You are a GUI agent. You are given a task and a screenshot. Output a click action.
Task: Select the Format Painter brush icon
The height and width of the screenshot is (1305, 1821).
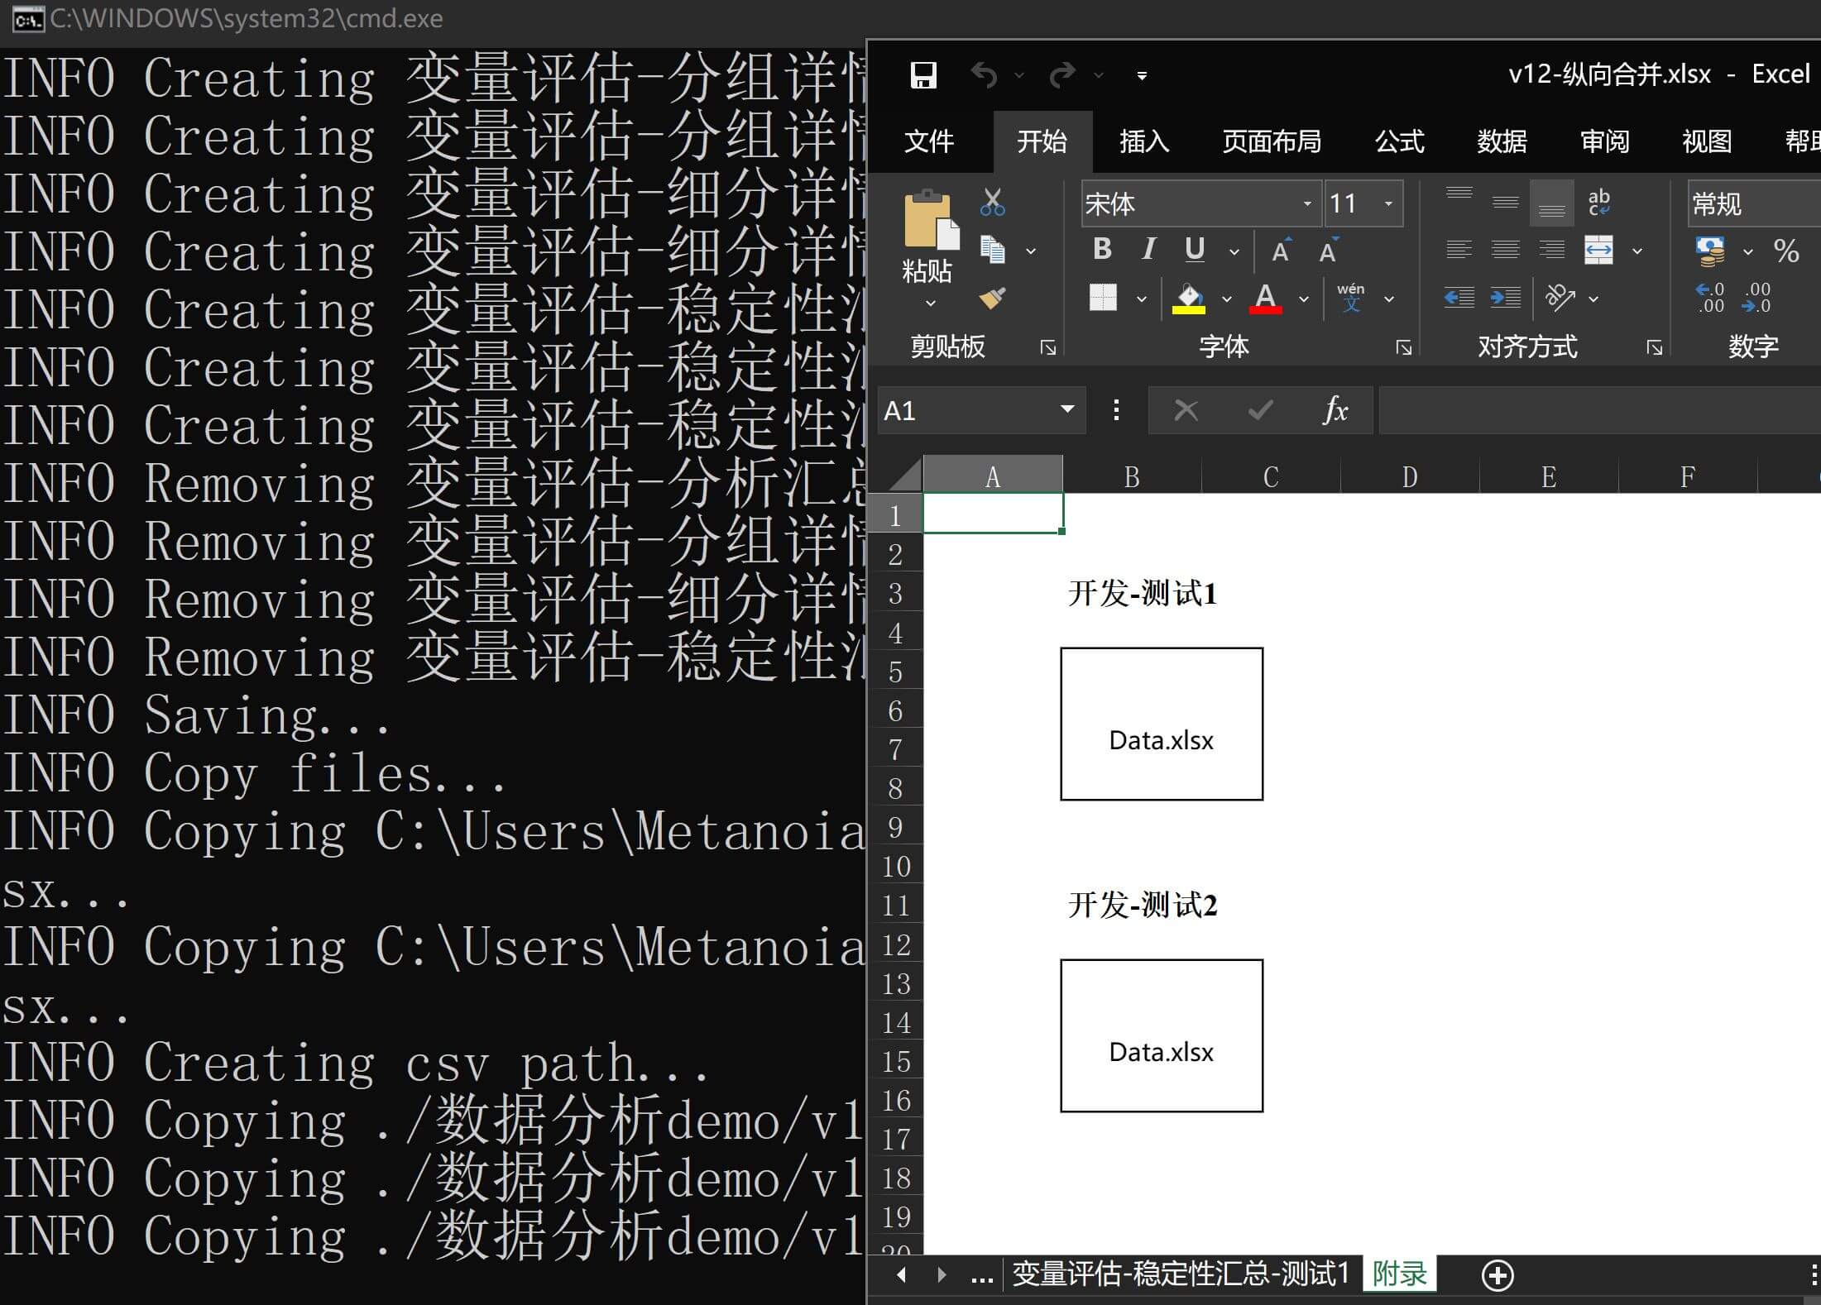[990, 299]
